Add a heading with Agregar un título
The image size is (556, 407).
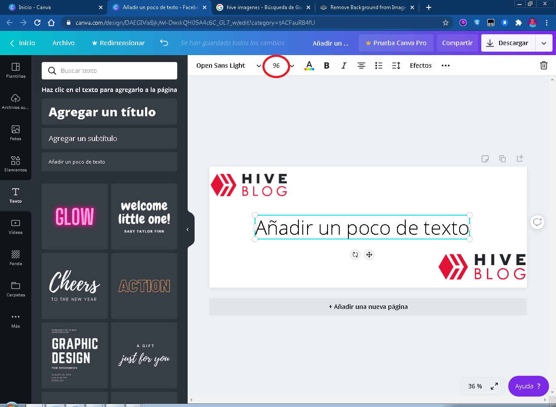click(x=109, y=112)
